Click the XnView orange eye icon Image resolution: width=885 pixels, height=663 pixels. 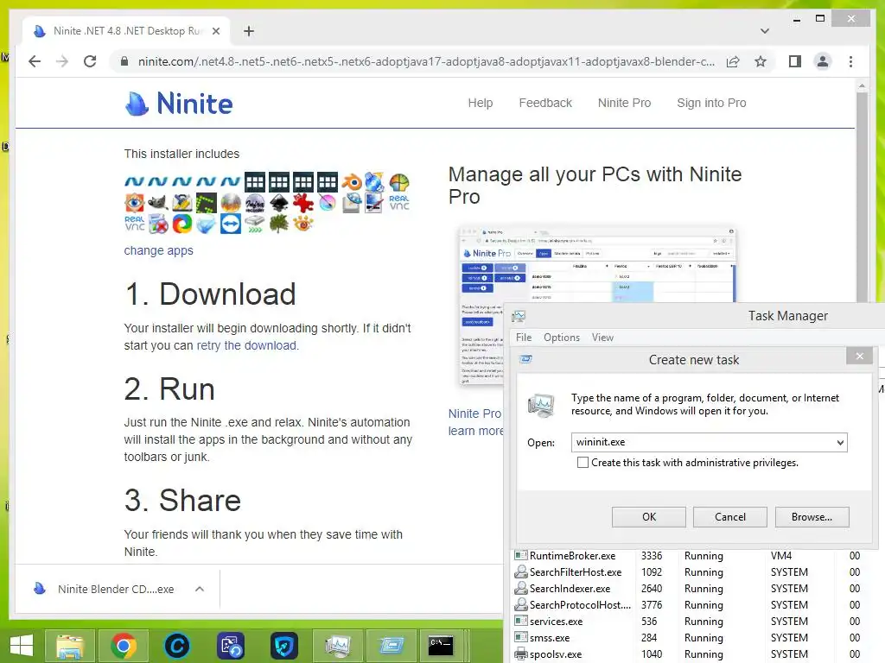[x=303, y=224]
